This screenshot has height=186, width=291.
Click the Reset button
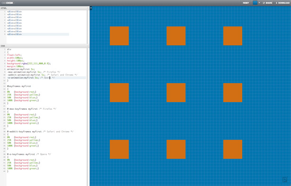coord(246,3)
